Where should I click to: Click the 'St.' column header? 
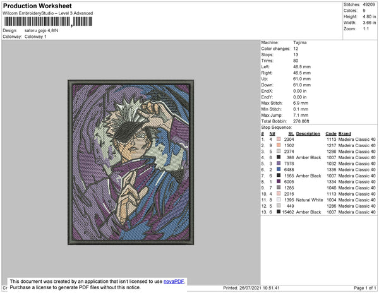tap(291, 134)
